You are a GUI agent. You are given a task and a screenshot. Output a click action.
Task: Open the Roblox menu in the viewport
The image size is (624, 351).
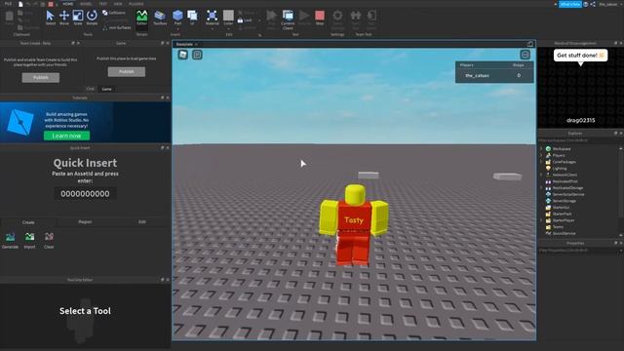(182, 55)
